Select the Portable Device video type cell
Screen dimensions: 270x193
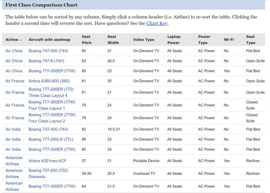[146, 161]
